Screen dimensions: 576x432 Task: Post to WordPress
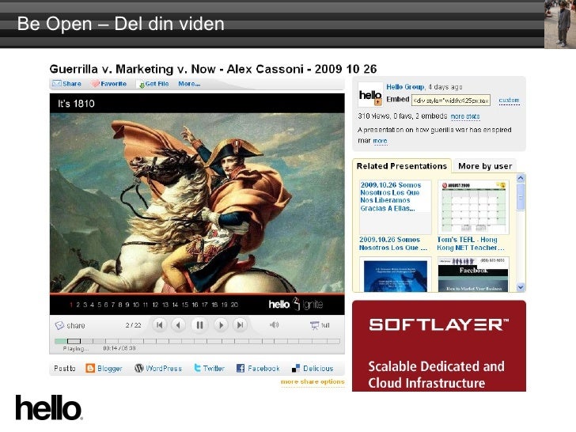pos(158,368)
